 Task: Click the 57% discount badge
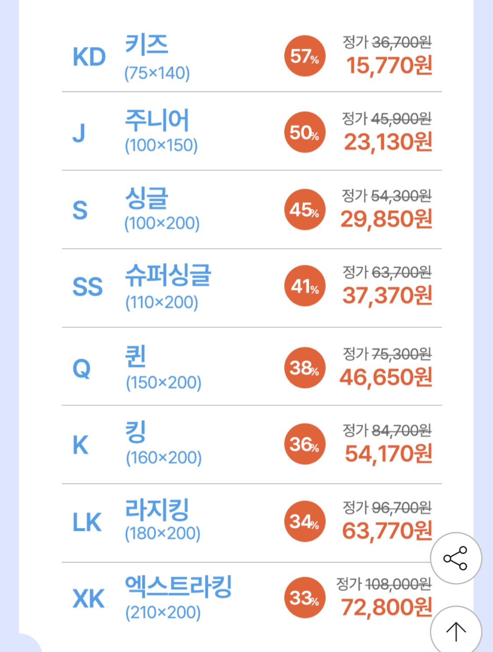(305, 56)
